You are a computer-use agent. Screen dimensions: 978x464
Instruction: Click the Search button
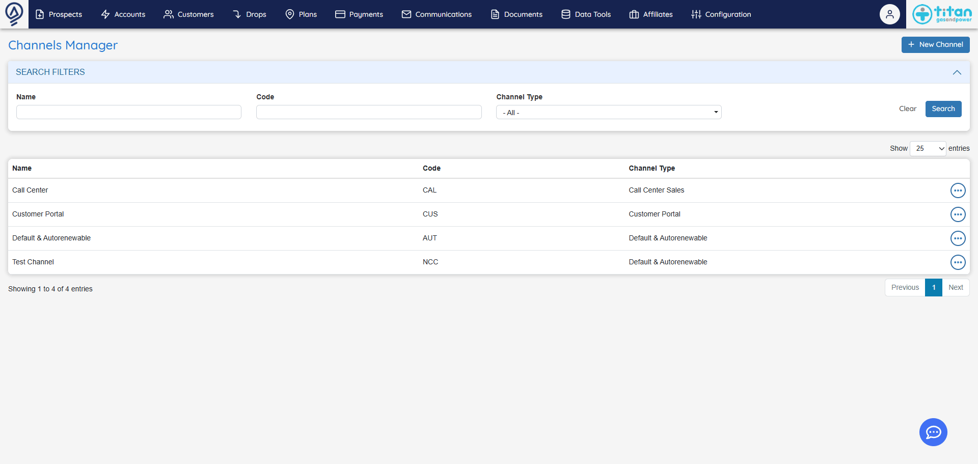[943, 109]
